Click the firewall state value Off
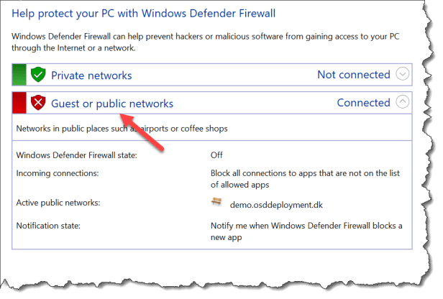The image size is (443, 299). 216,155
